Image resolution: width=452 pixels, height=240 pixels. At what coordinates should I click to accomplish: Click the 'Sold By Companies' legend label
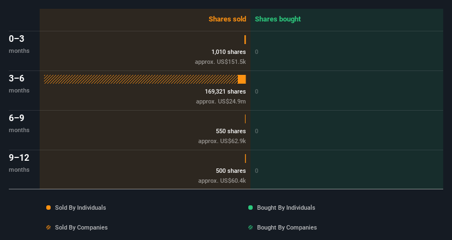click(x=81, y=227)
